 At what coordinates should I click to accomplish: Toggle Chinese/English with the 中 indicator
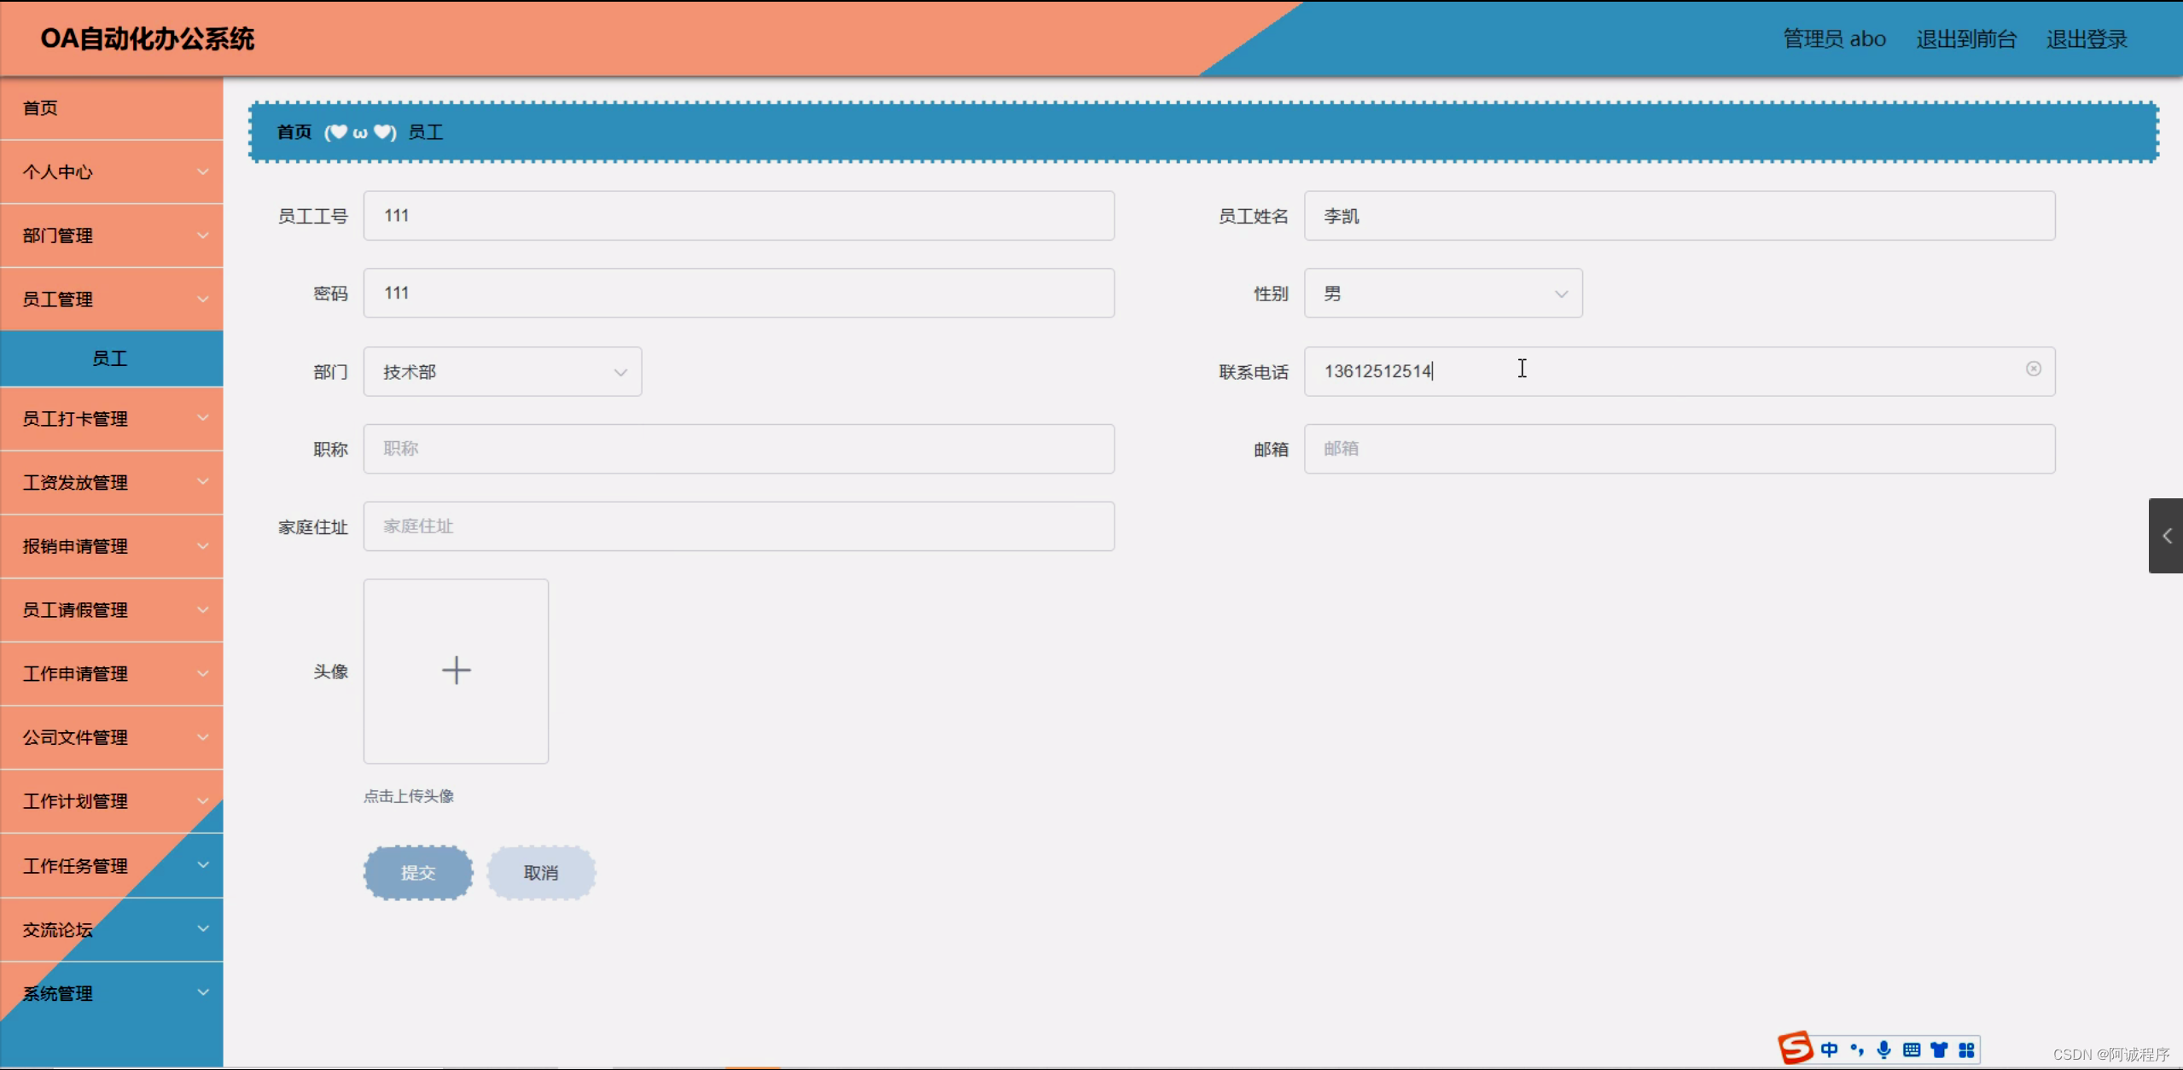(x=1829, y=1050)
